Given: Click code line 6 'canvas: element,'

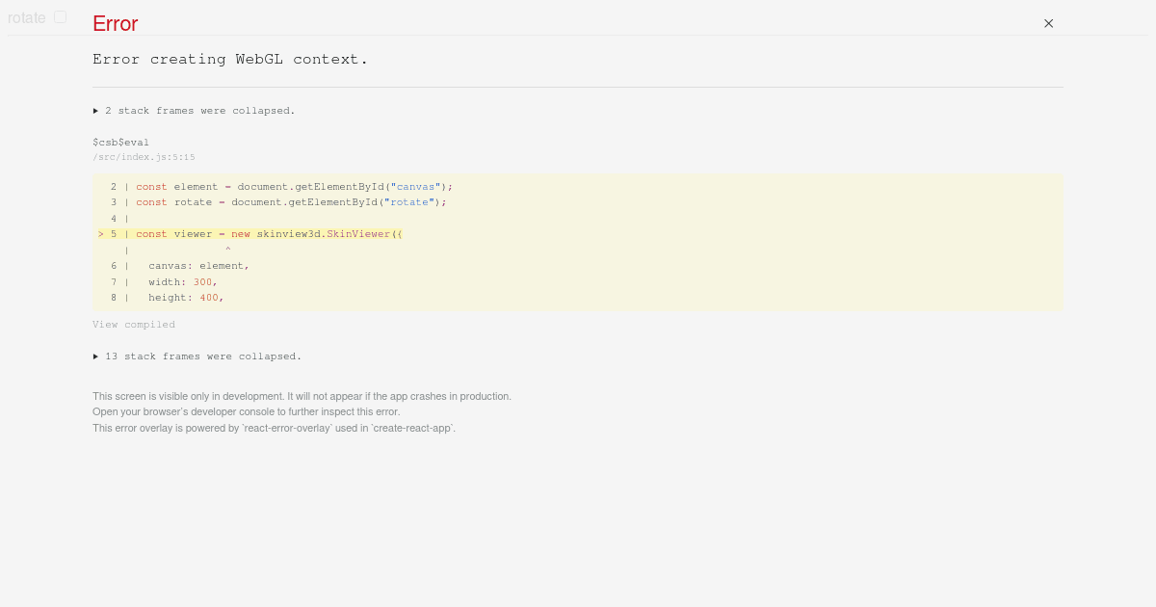Looking at the screenshot, I should pyautogui.click(x=198, y=266).
